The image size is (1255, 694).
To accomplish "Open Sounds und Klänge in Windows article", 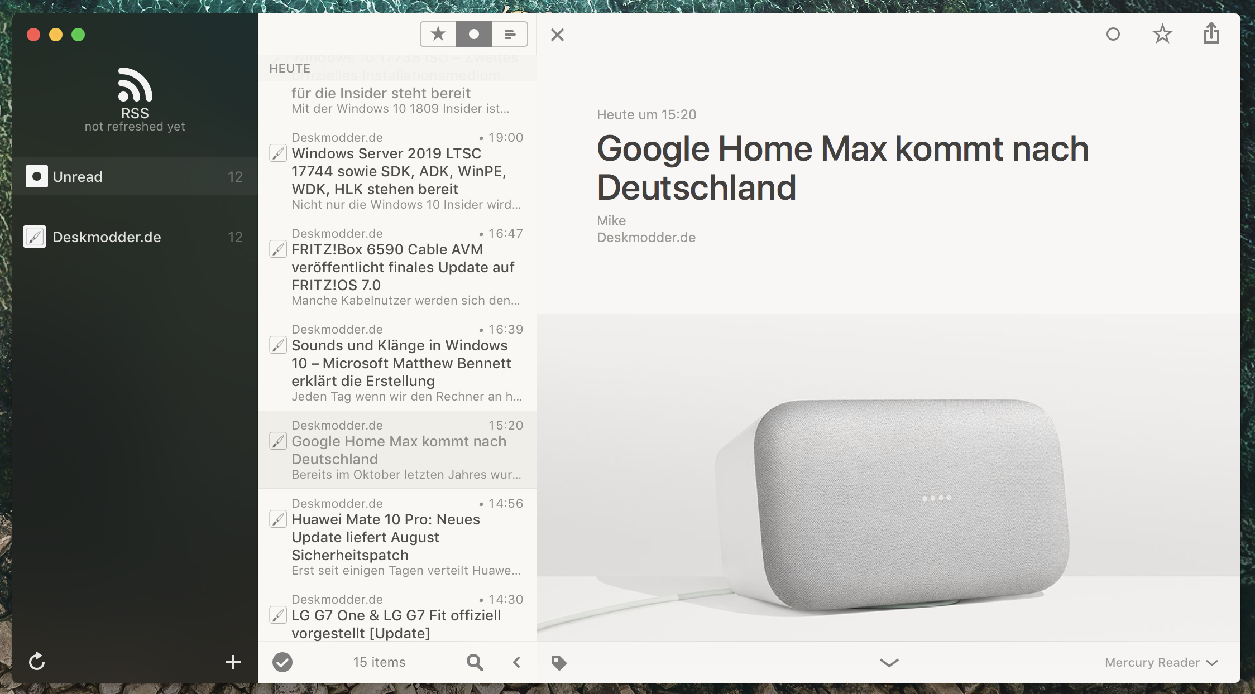I will pyautogui.click(x=397, y=363).
